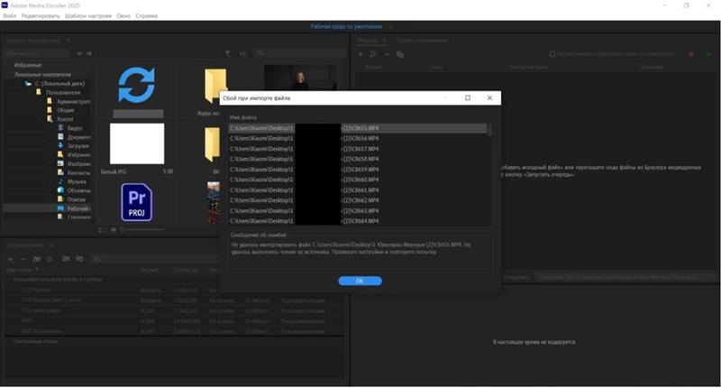Open the media browser file type filter

pos(228,54)
